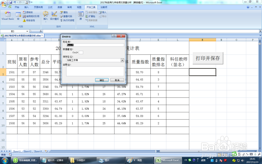Expand the quick access toolbar customize arrow
262x164 pixels.
pyautogui.click(x=32, y=2)
